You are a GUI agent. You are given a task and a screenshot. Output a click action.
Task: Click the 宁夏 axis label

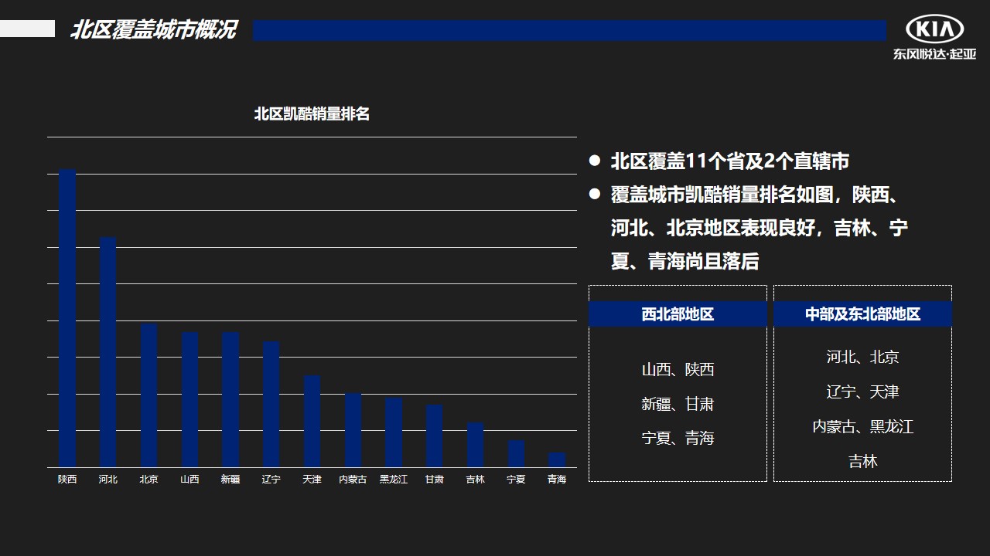[x=516, y=480]
